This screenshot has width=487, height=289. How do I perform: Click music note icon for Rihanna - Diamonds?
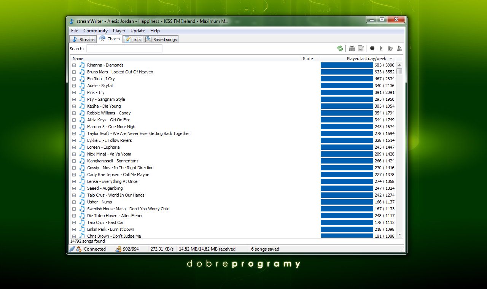[82, 65]
